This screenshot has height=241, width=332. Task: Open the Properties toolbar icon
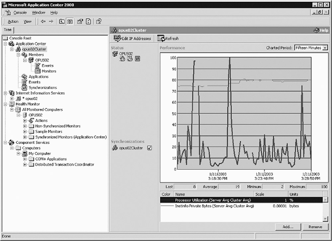(80, 22)
